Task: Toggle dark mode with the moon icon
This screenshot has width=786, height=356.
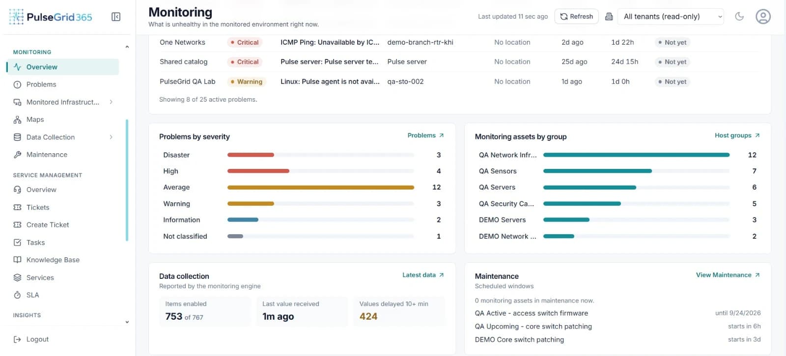Action: tap(739, 16)
